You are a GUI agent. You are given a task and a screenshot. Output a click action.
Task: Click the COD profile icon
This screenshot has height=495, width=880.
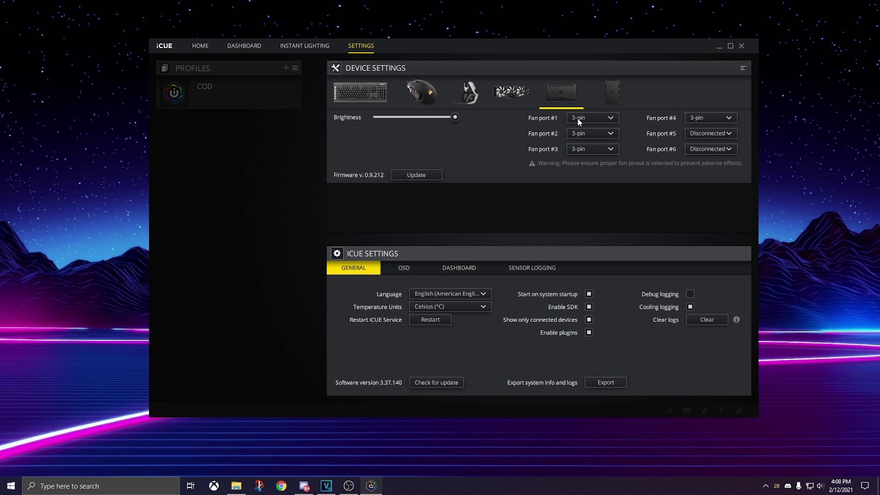[174, 92]
